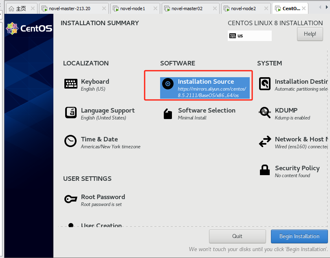
Task: Close the CentO... tab
Action: pyautogui.click(x=304, y=9)
